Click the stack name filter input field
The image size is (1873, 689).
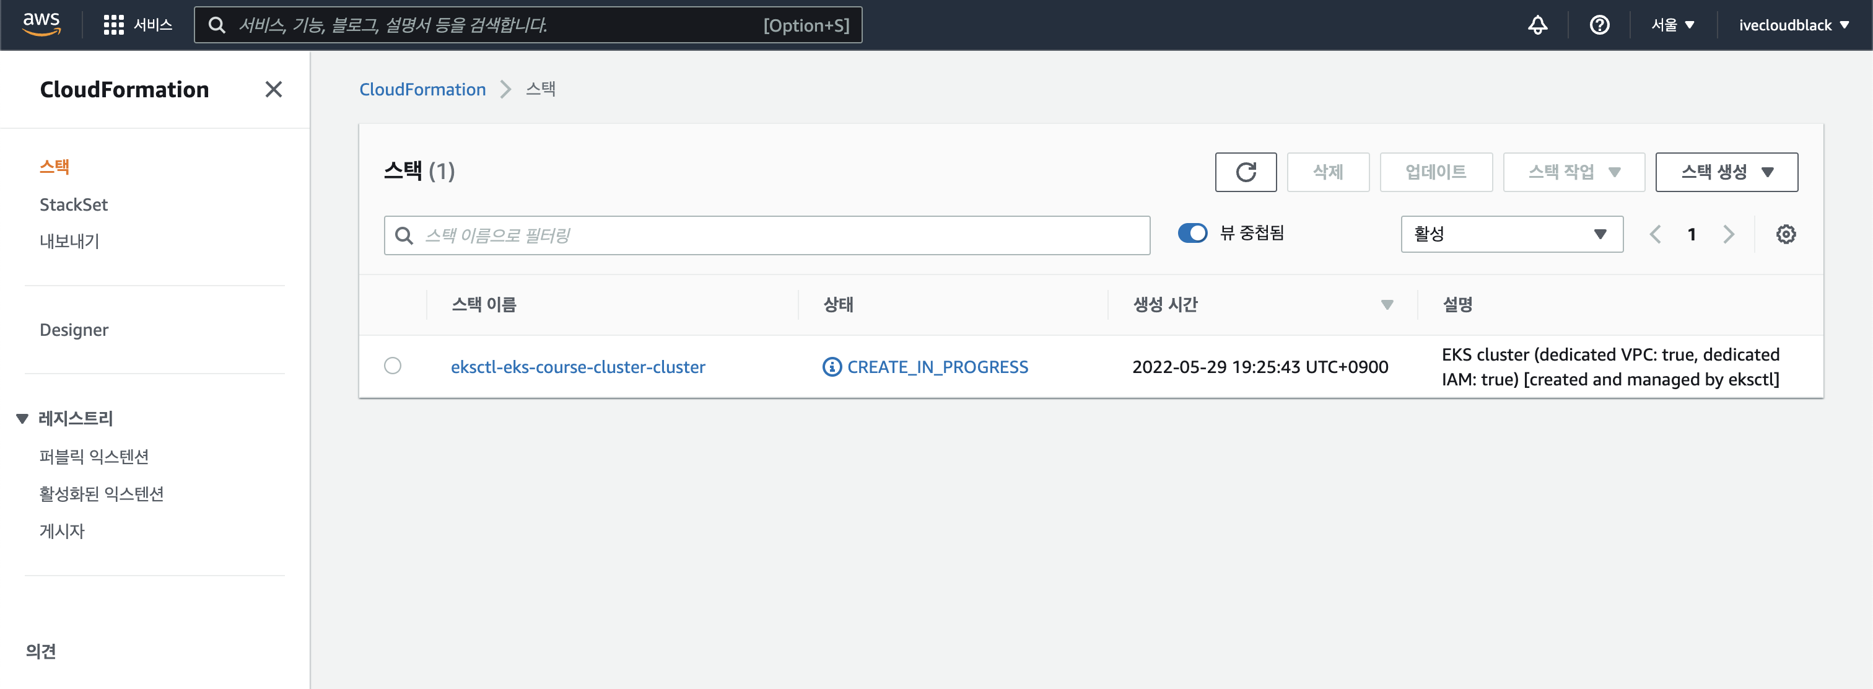pyautogui.click(x=766, y=234)
